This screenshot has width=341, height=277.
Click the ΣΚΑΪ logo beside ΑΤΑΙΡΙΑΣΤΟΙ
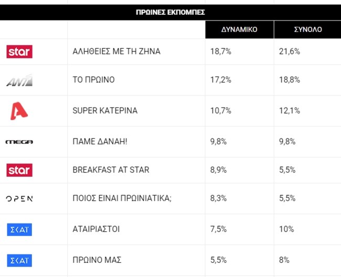pyautogui.click(x=19, y=229)
